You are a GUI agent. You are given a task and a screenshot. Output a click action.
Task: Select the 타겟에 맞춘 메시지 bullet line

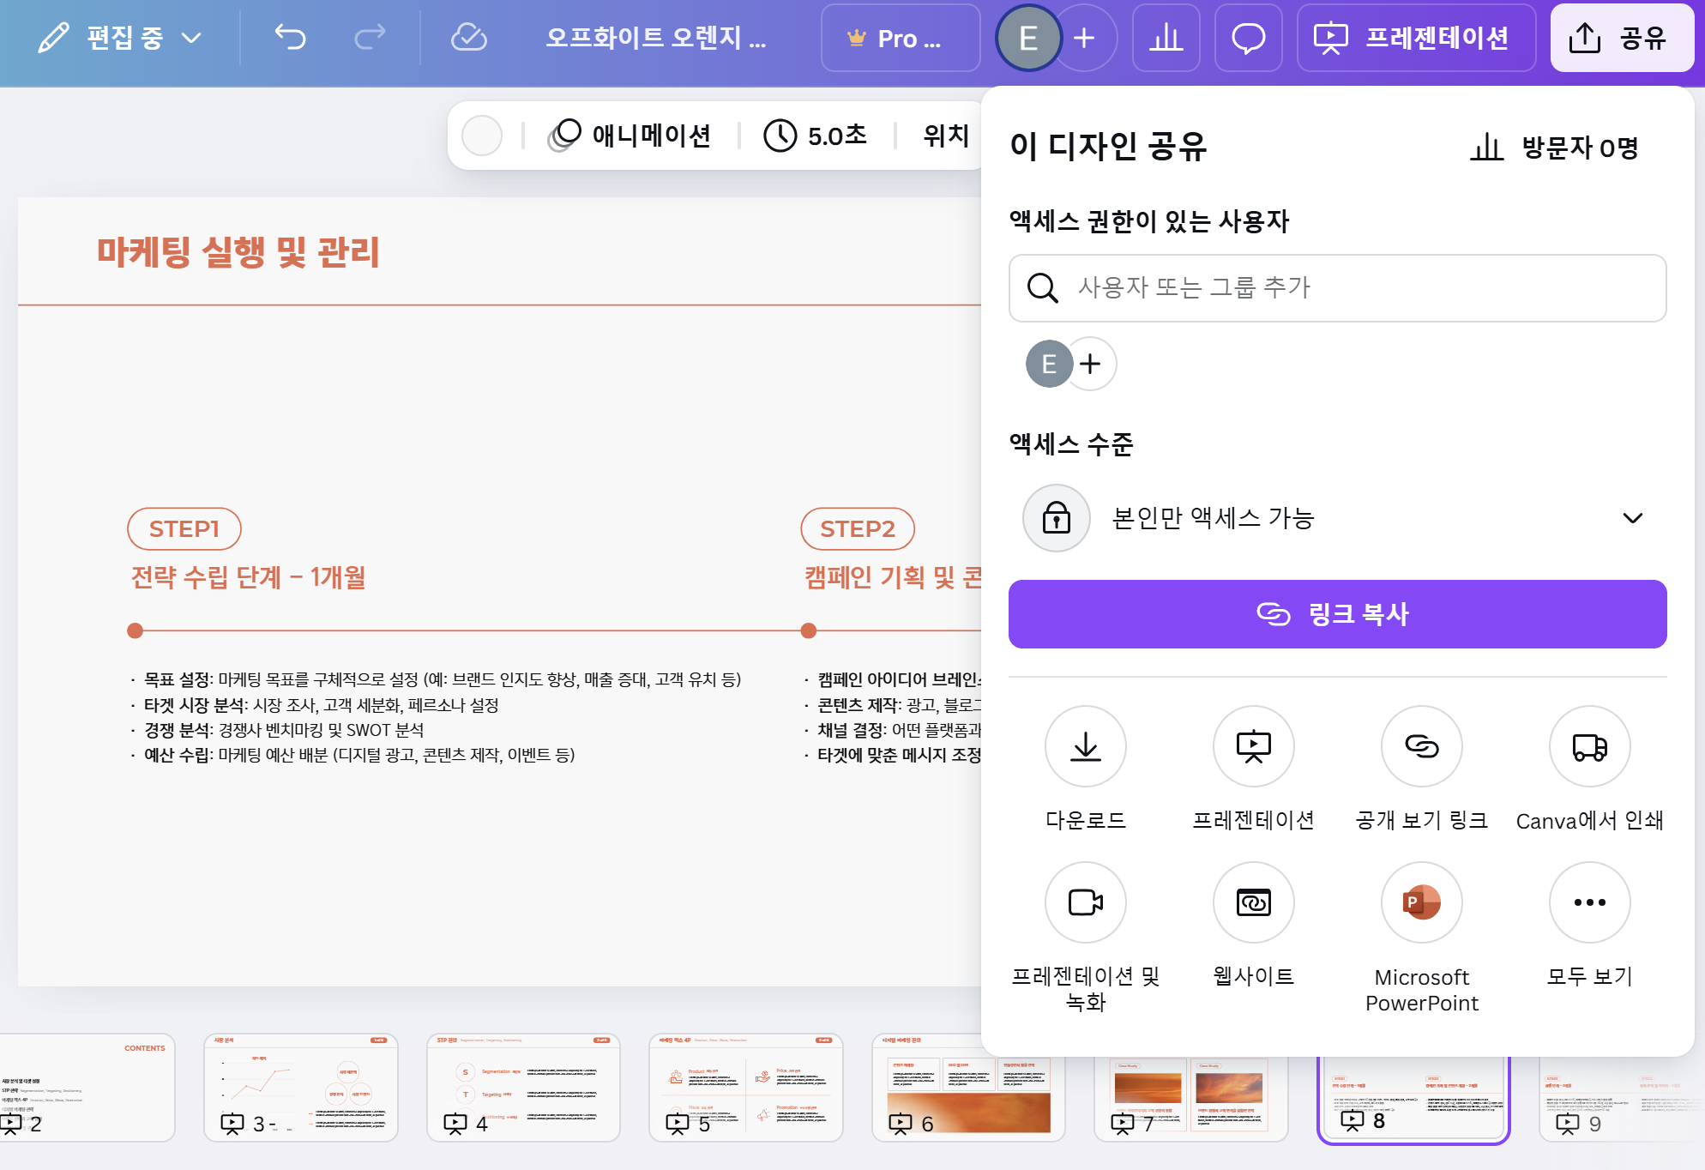click(893, 755)
